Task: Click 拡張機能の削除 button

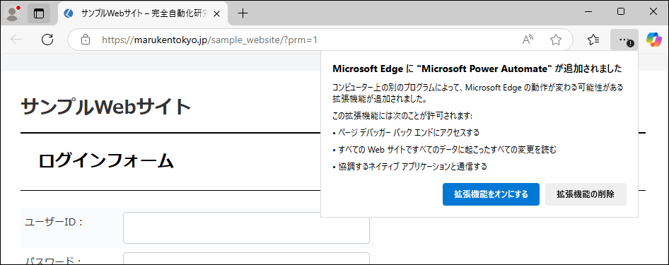Action: click(x=586, y=194)
